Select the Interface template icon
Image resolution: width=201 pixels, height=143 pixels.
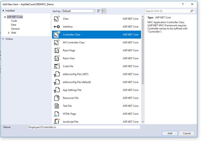(x=57, y=27)
